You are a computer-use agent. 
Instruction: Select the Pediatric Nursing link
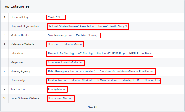click(x=87, y=35)
